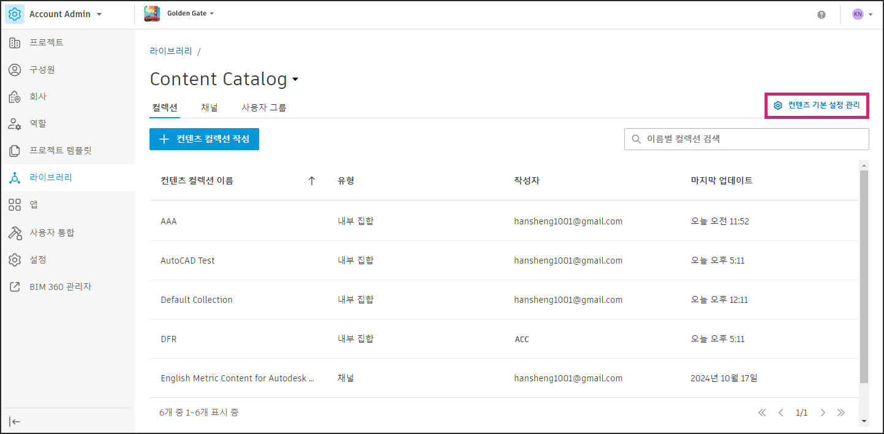This screenshot has height=434, width=884.
Task: Click the 라이브러리 breadcrumb link
Action: click(171, 51)
